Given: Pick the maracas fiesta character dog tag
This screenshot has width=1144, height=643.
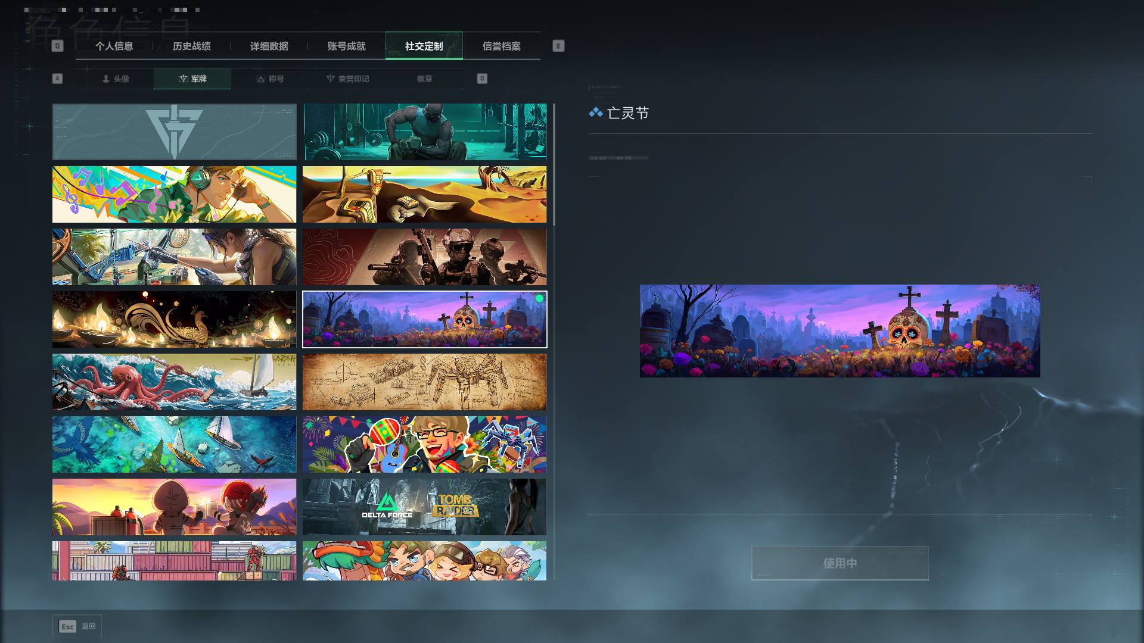Looking at the screenshot, I should click(x=424, y=444).
